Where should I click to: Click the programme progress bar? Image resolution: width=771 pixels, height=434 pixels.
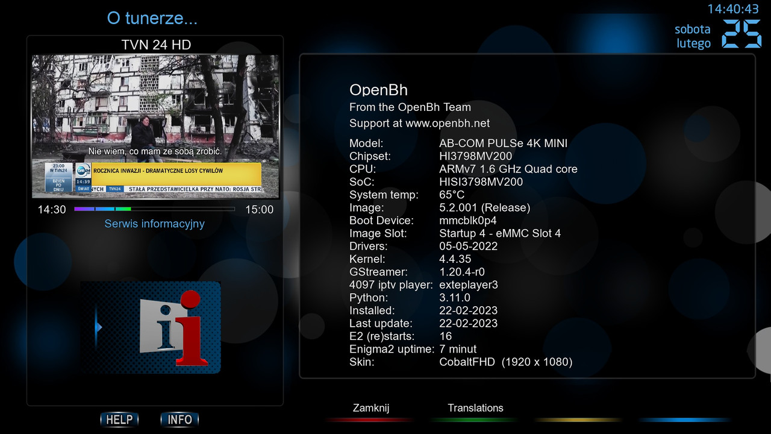[x=154, y=209]
